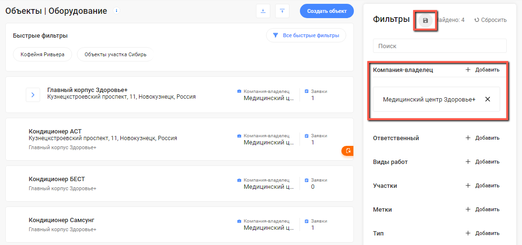Click Добавить for Тип filter
The image size is (522, 245).
click(488, 233)
